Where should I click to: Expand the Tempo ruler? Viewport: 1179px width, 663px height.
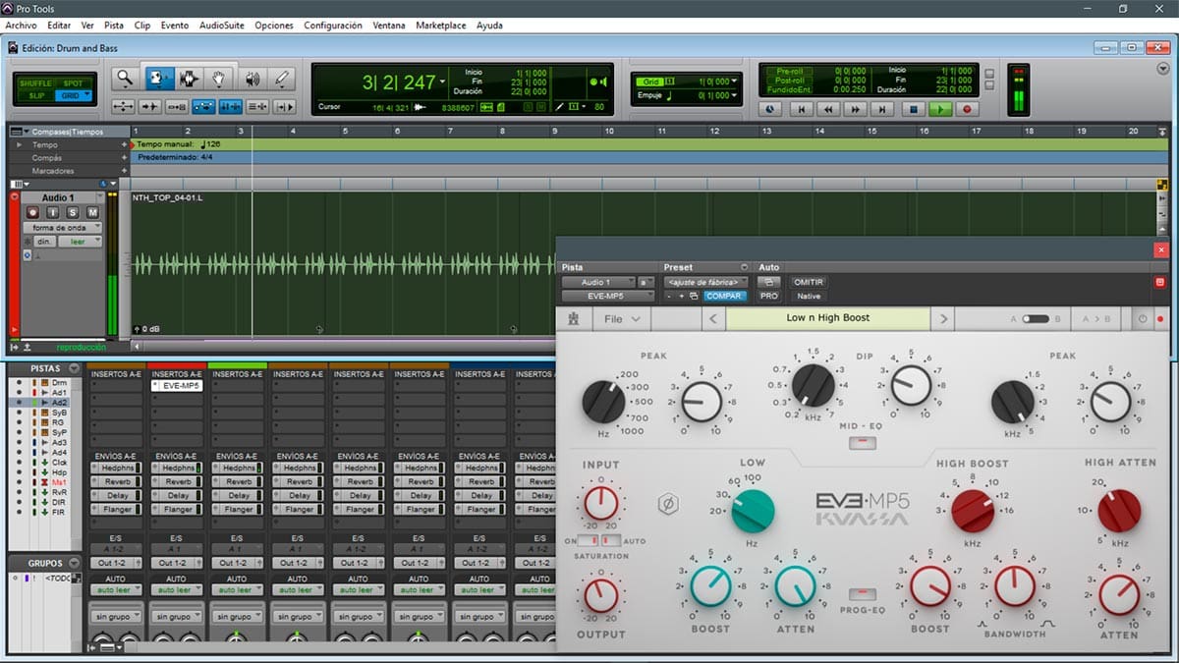(19, 144)
